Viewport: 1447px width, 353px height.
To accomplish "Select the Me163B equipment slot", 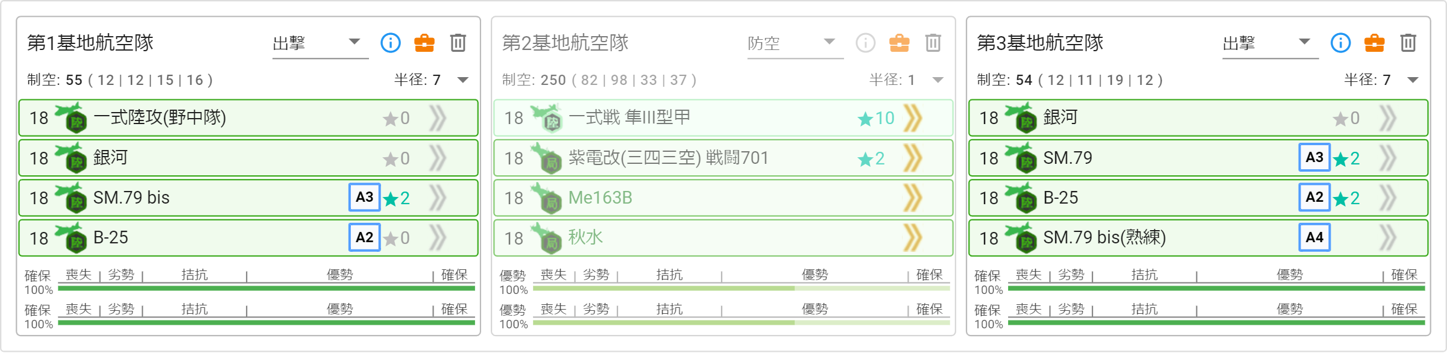I will pos(723,198).
